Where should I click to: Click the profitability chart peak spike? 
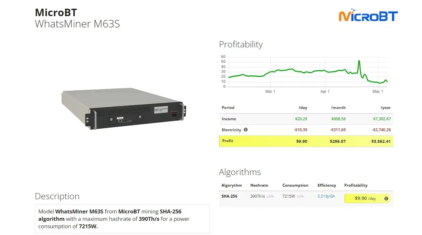pos(359,61)
